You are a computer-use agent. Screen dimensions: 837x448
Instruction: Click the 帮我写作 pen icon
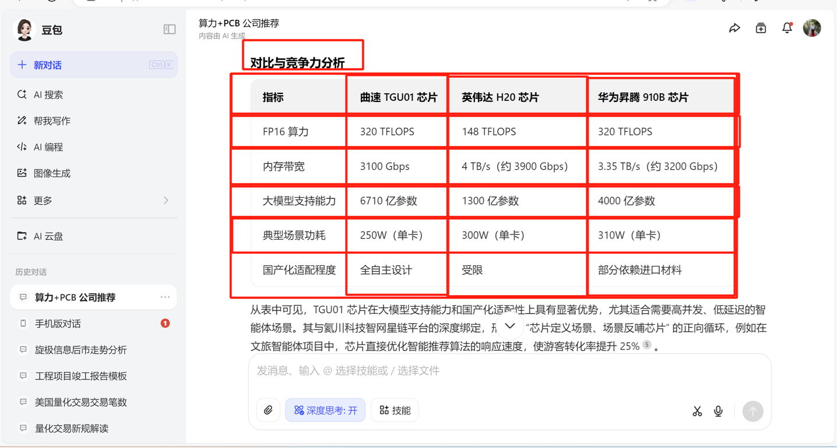click(x=22, y=121)
